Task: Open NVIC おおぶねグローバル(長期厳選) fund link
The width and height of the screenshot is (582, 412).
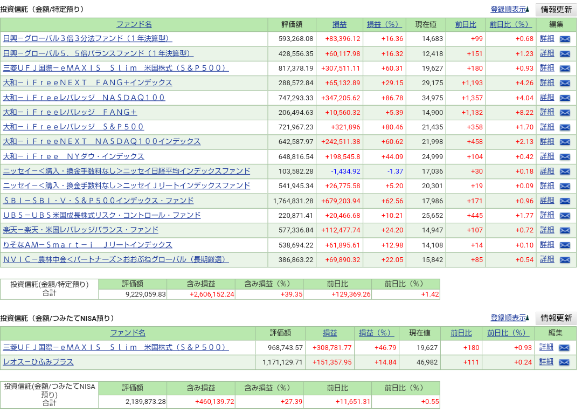Action: (x=116, y=259)
